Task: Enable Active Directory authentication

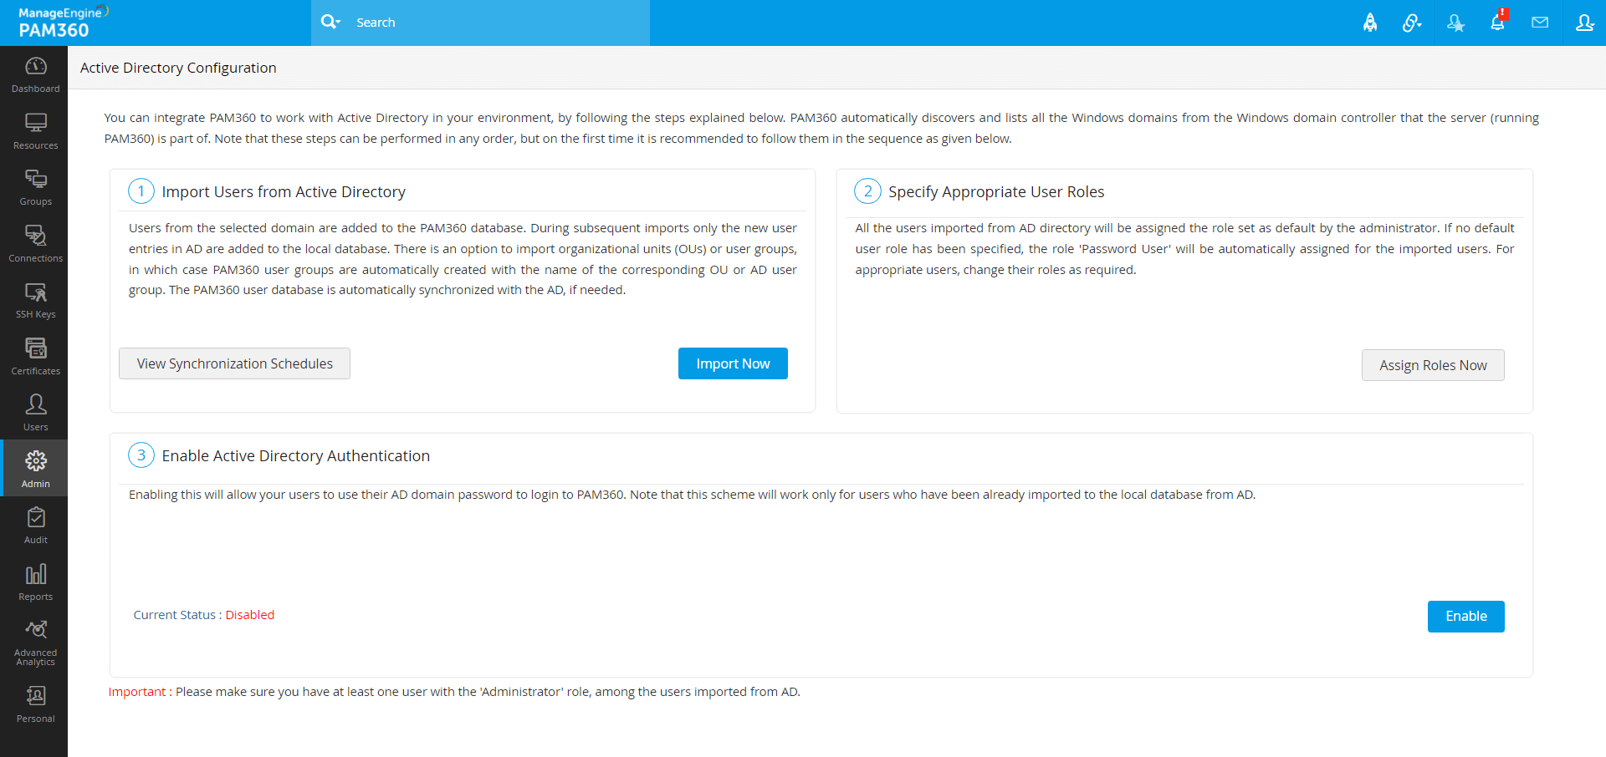Action: 1465,617
